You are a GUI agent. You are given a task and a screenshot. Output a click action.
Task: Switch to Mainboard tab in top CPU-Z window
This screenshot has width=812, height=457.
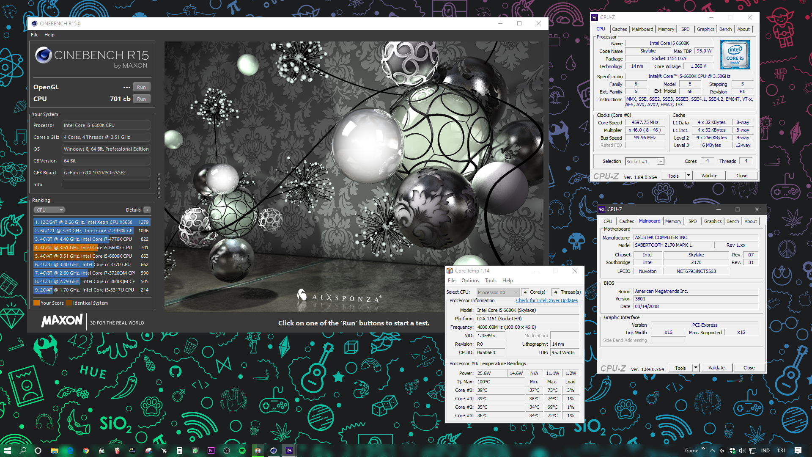642,29
